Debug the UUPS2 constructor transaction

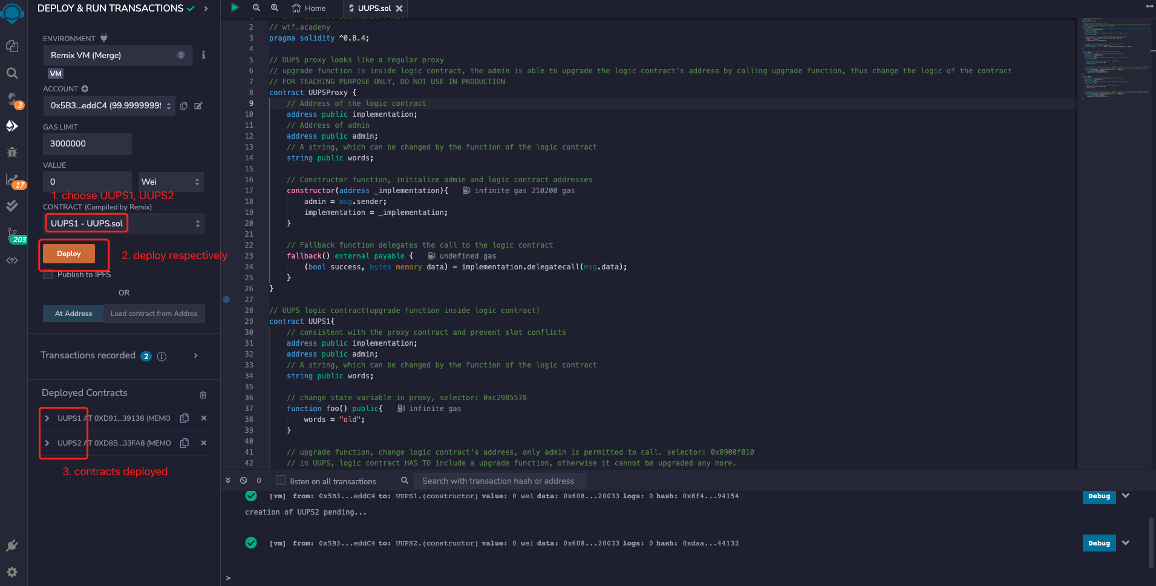tap(1099, 543)
